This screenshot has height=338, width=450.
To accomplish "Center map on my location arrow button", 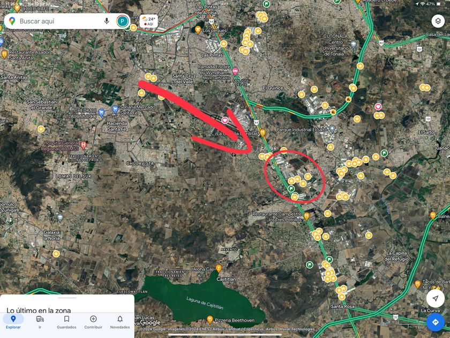I will pos(435,298).
